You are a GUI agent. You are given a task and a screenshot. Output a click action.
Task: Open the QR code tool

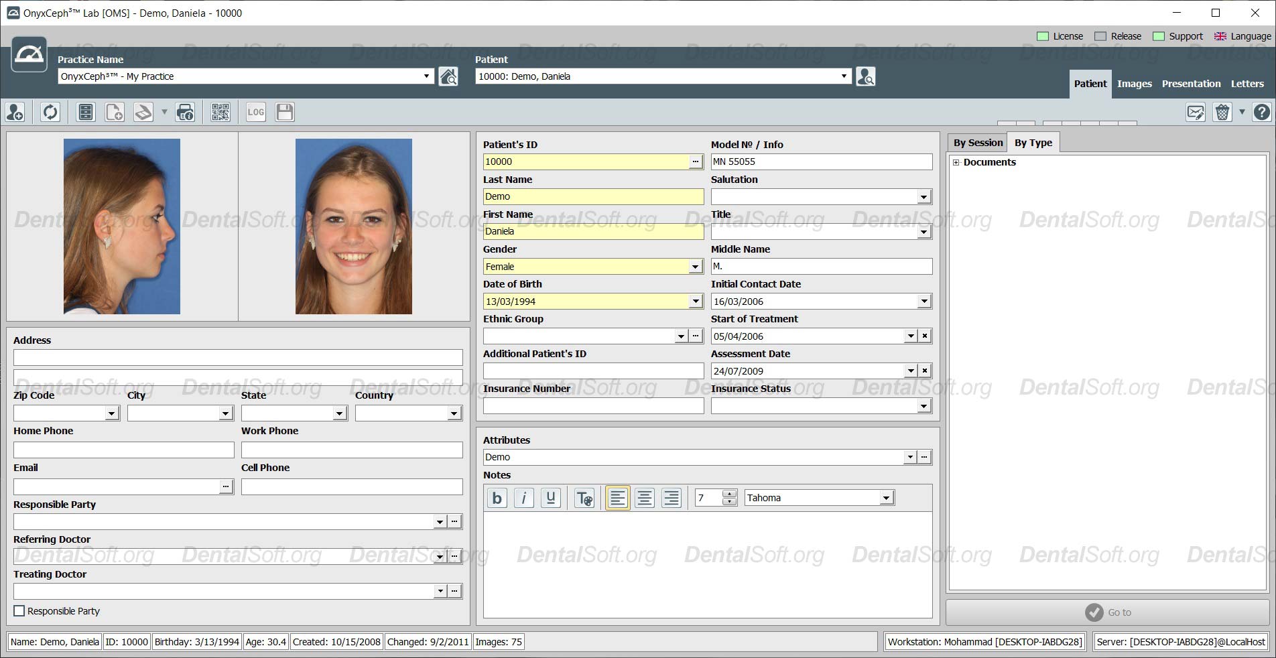[220, 112]
